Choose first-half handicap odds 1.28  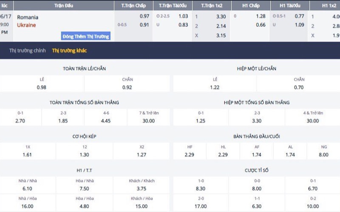pyautogui.click(x=261, y=16)
